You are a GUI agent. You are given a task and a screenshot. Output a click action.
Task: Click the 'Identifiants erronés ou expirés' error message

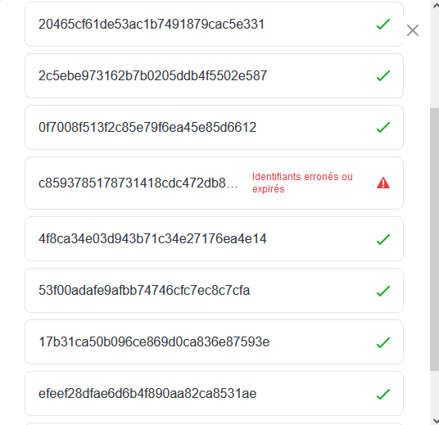pos(302,183)
